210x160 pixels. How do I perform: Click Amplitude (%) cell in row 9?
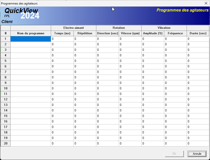pos(153,83)
